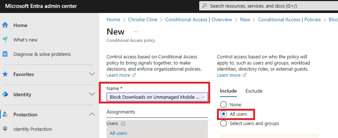Click the Diagnose & solve problems icon
Screen dimensions: 338x138
5,54
